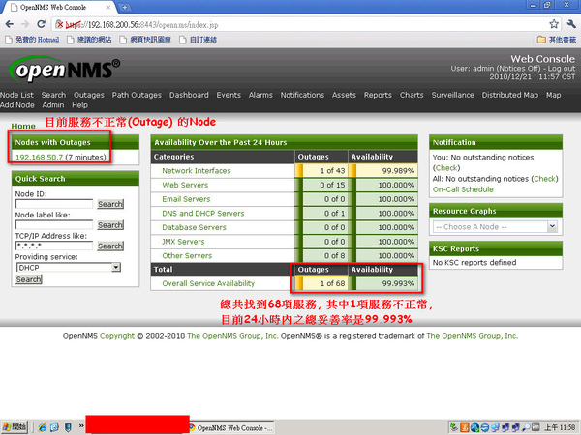
Task: Select the OpenNMS Web Console tab
Action: 61,7
